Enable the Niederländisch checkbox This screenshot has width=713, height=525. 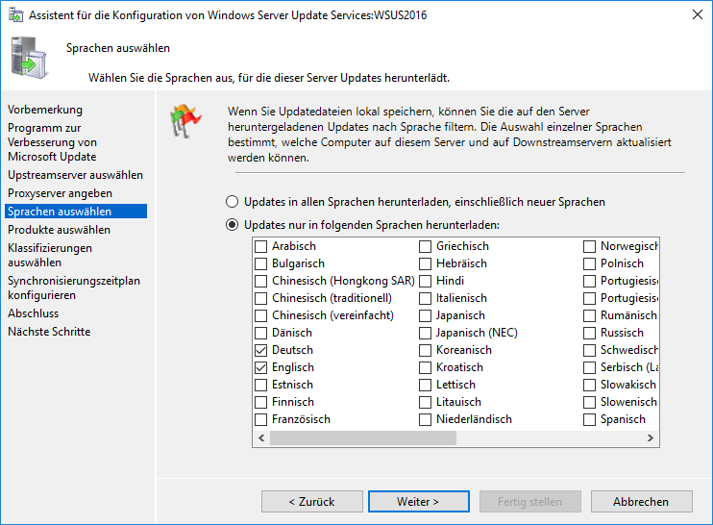(425, 419)
